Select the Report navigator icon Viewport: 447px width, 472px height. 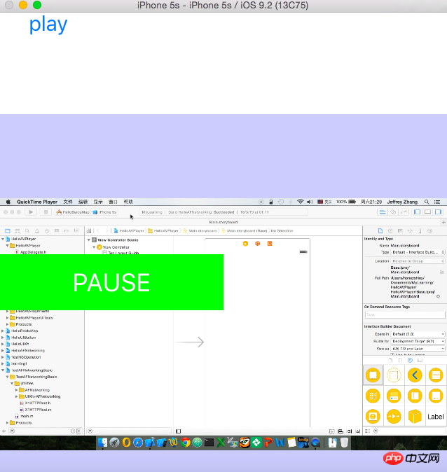pos(76,231)
